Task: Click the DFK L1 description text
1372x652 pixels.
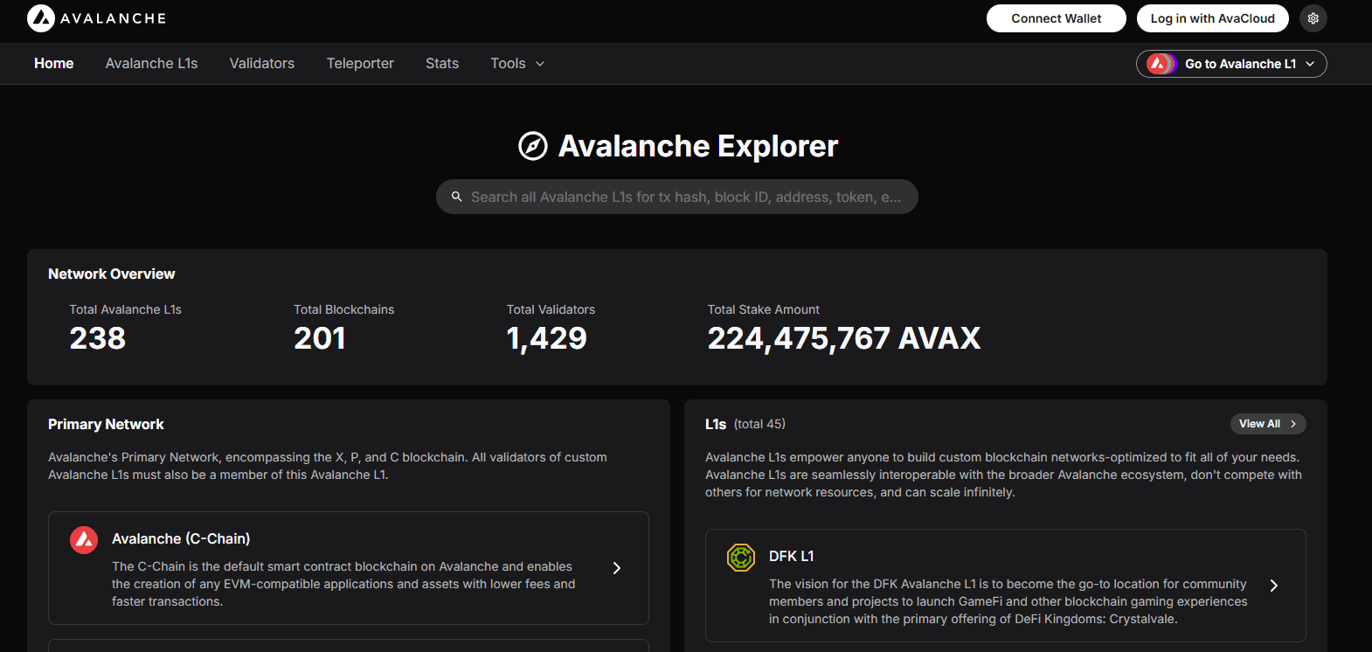Action: tap(1008, 601)
